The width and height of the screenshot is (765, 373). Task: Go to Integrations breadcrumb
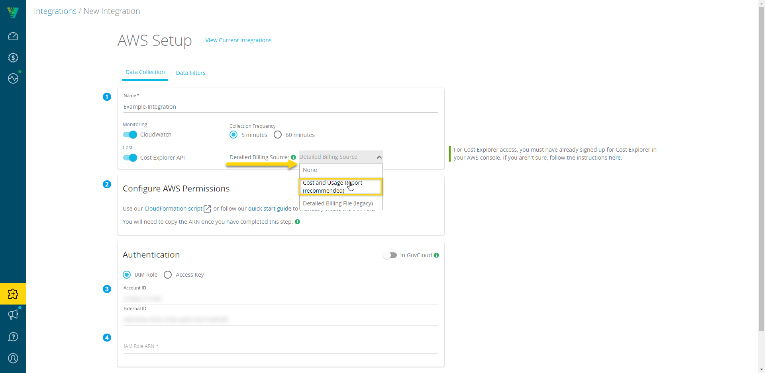click(x=55, y=11)
